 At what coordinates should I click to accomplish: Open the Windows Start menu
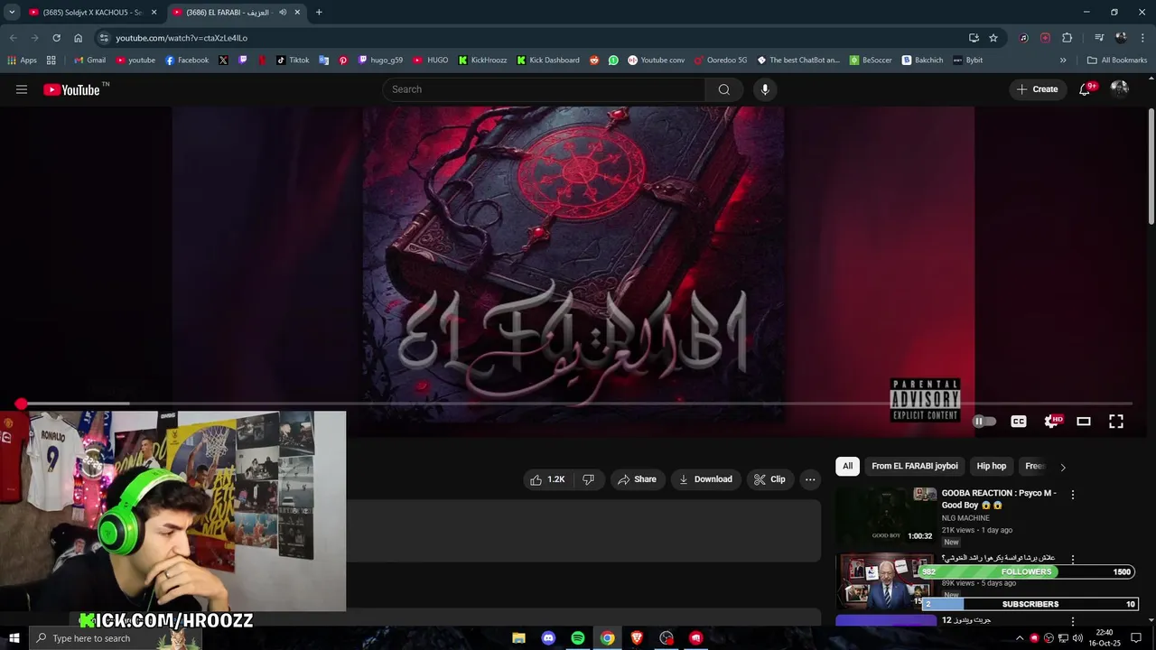point(14,638)
